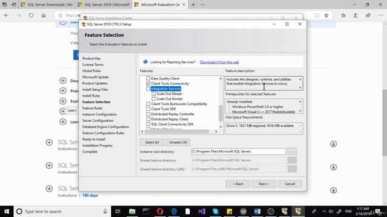Image resolution: width=387 pixels, height=217 pixels.
Task: Click Instance root directory field
Action: tap(238, 151)
